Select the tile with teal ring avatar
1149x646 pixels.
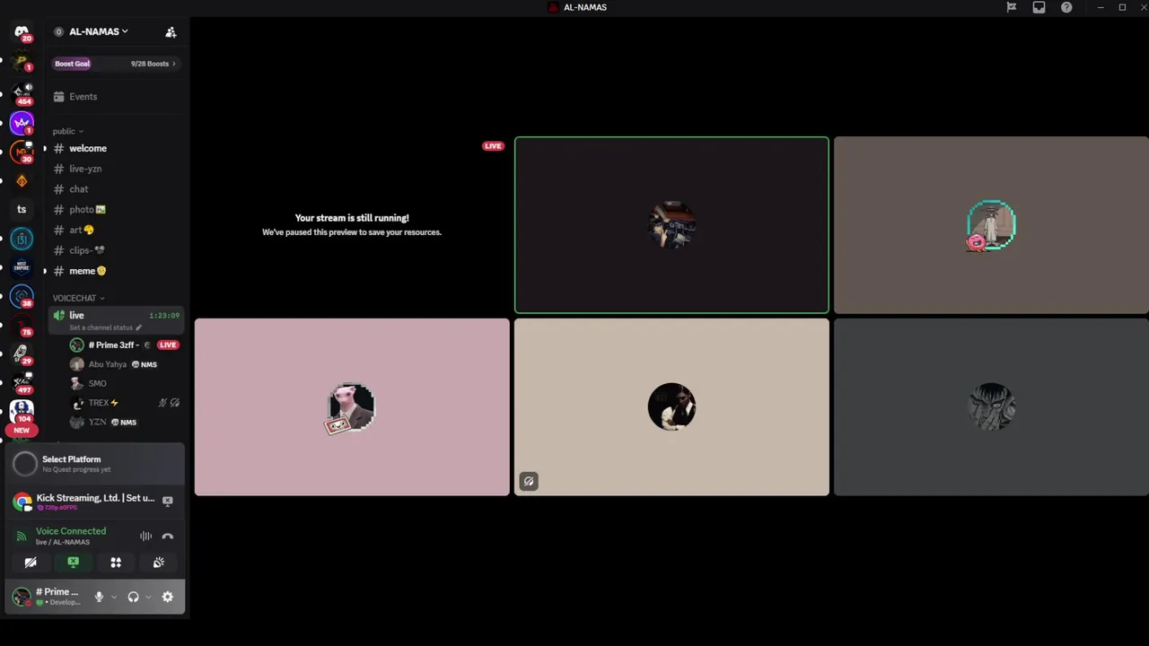coord(991,225)
